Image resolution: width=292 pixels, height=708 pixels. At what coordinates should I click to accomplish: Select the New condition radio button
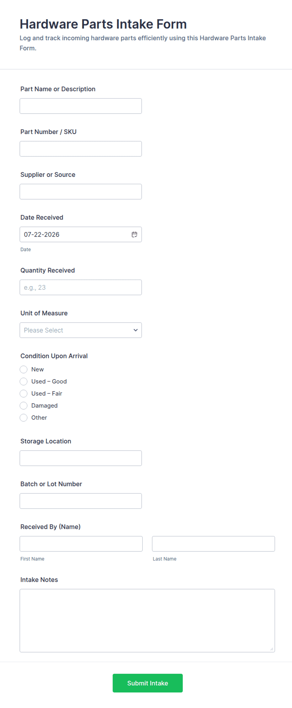coord(24,369)
